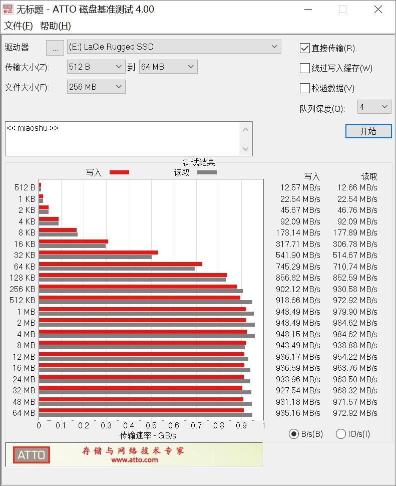
Task: Click the 测试结果 heading
Action: click(x=199, y=162)
